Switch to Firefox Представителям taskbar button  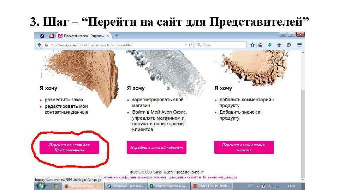tap(83, 186)
